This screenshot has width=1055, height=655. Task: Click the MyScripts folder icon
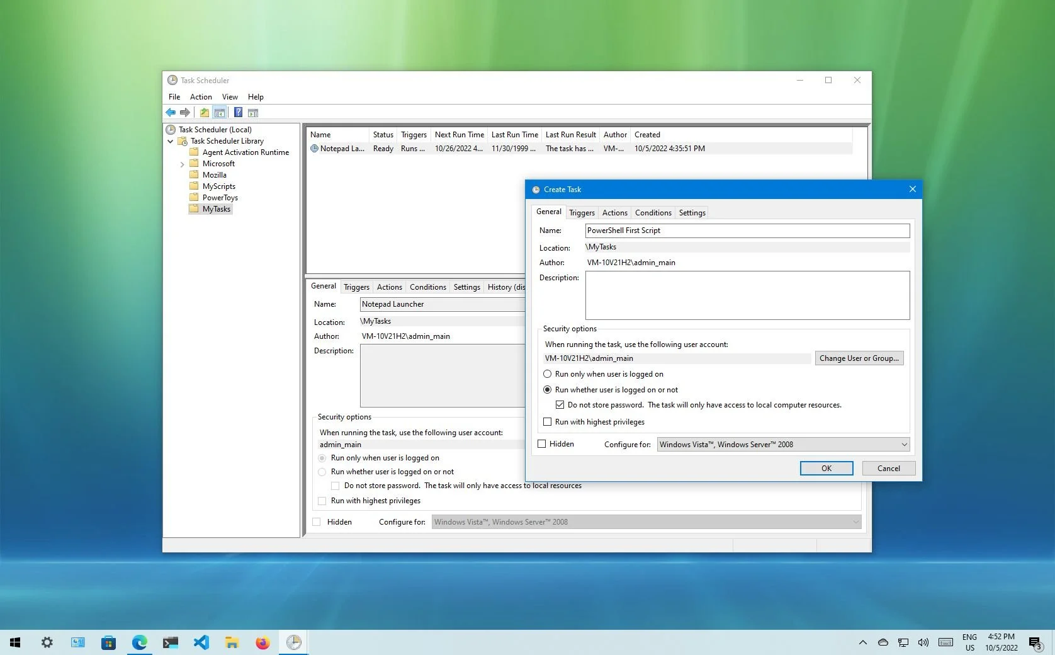click(195, 186)
